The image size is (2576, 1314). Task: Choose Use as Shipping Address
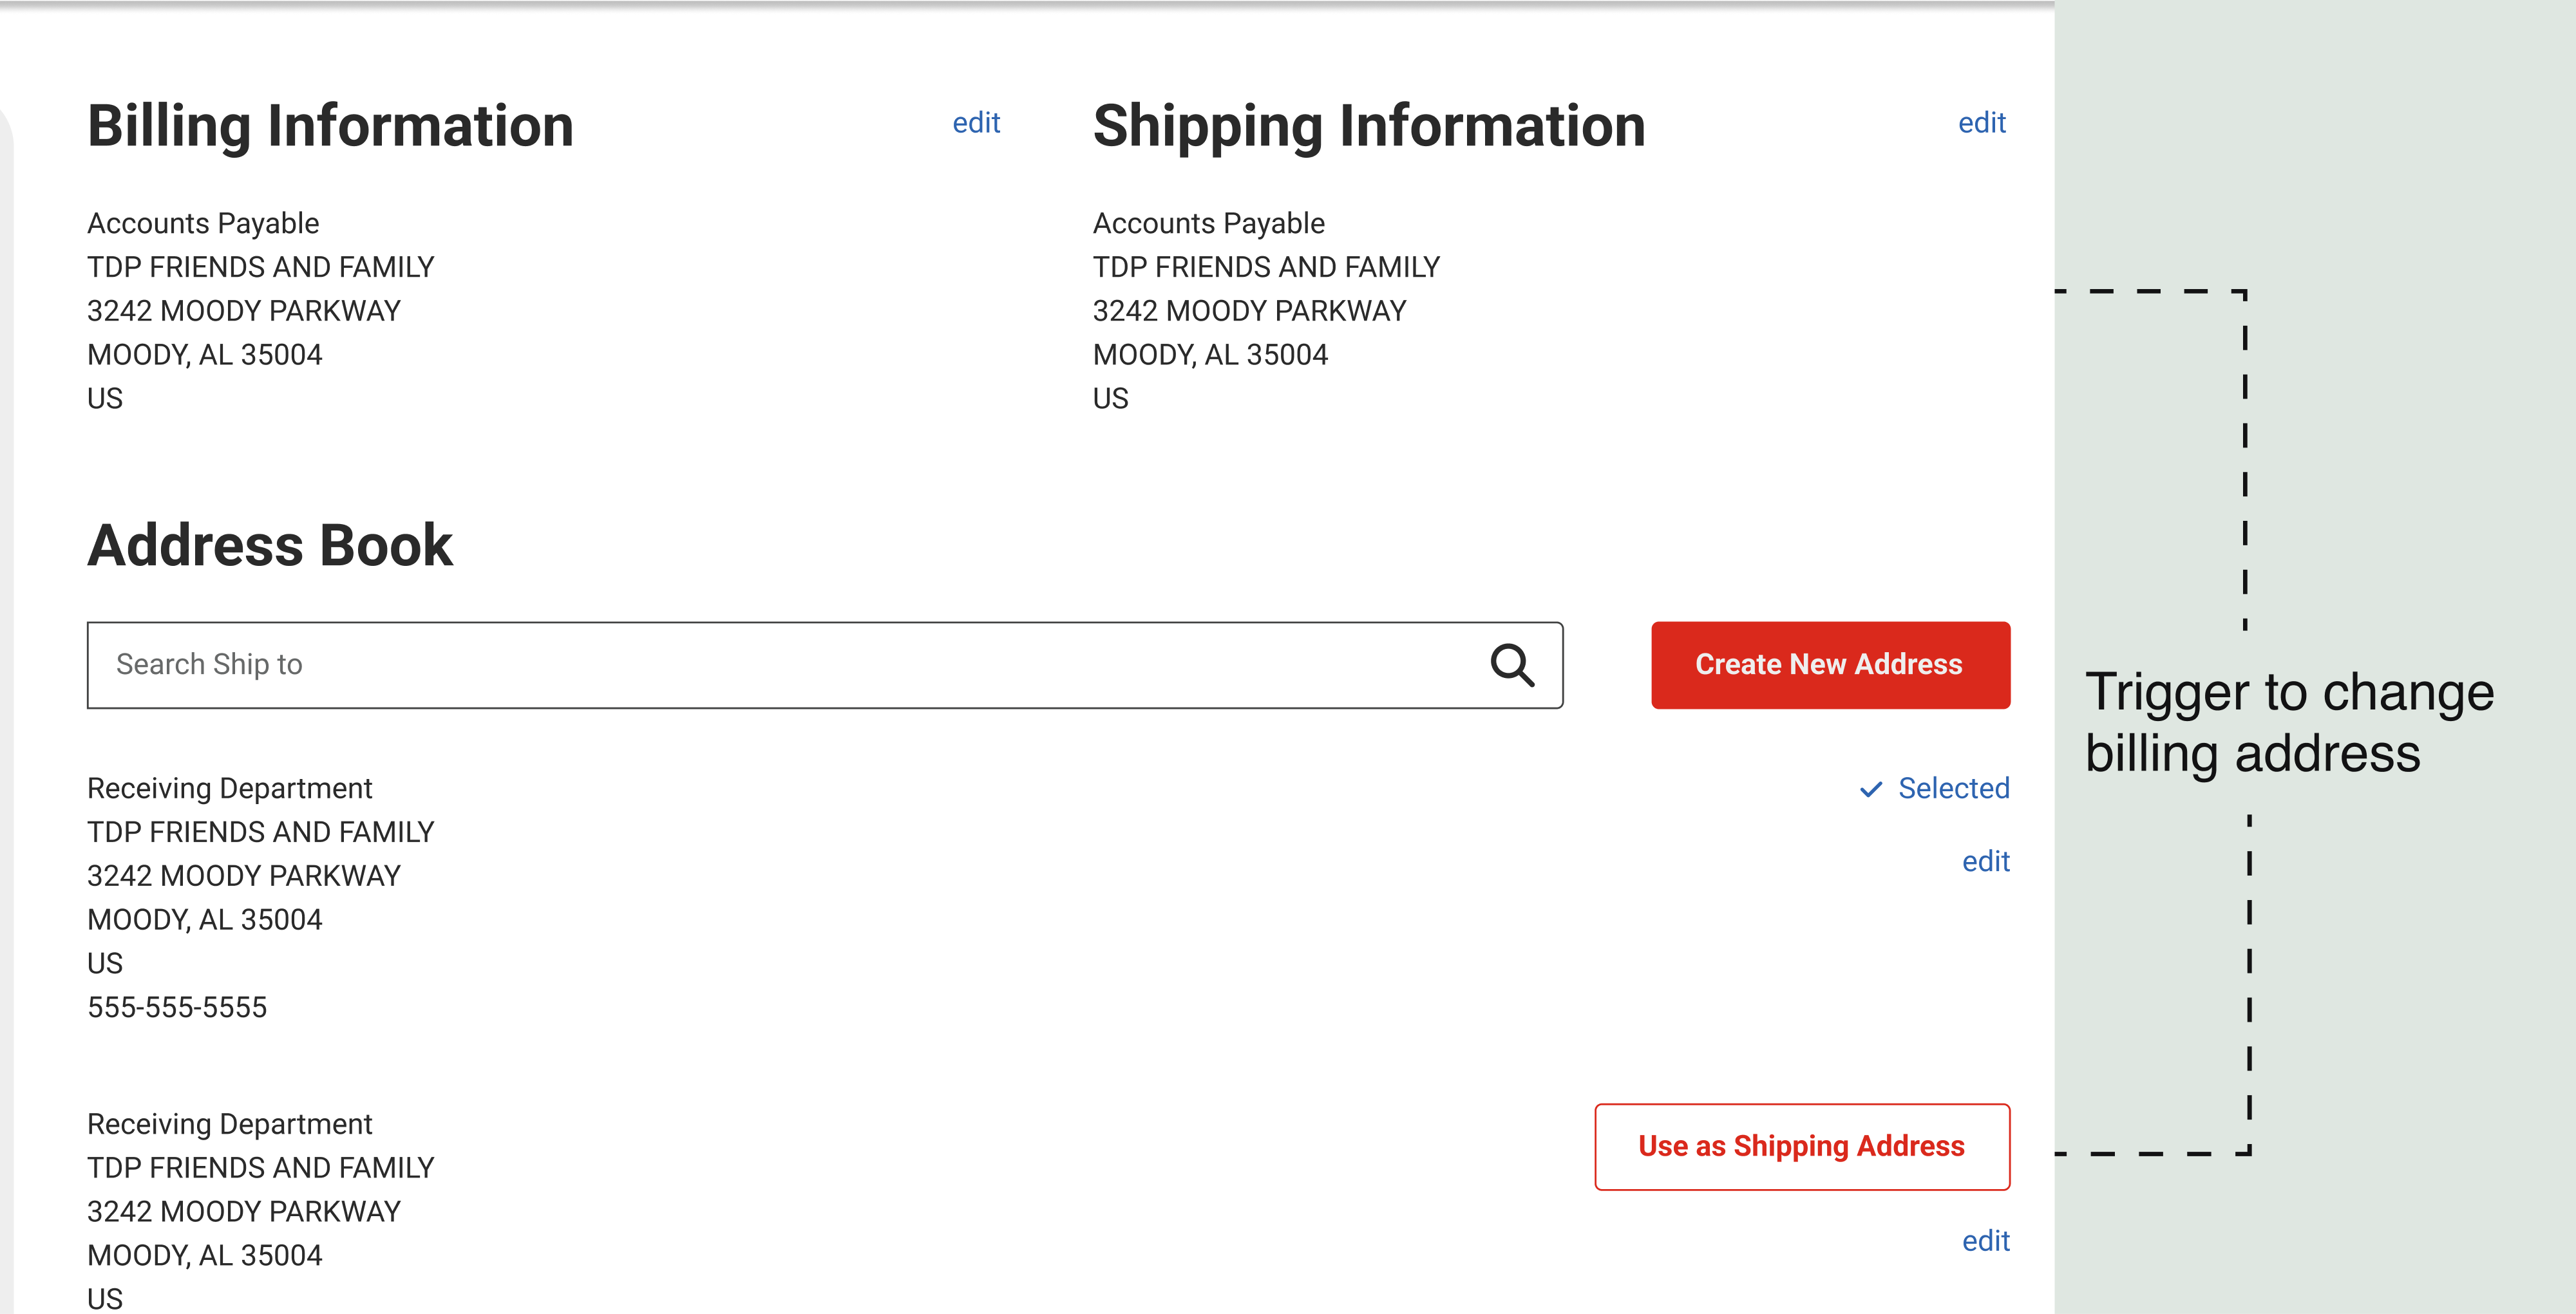tap(1801, 1146)
